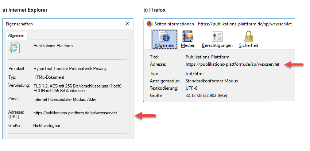Click the a) Internet Explorer heading
This screenshot has width=310, height=151.
coord(25,10)
